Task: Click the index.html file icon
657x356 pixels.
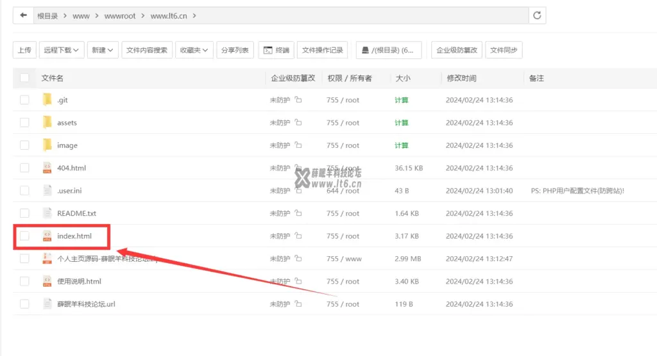Action: pyautogui.click(x=47, y=236)
